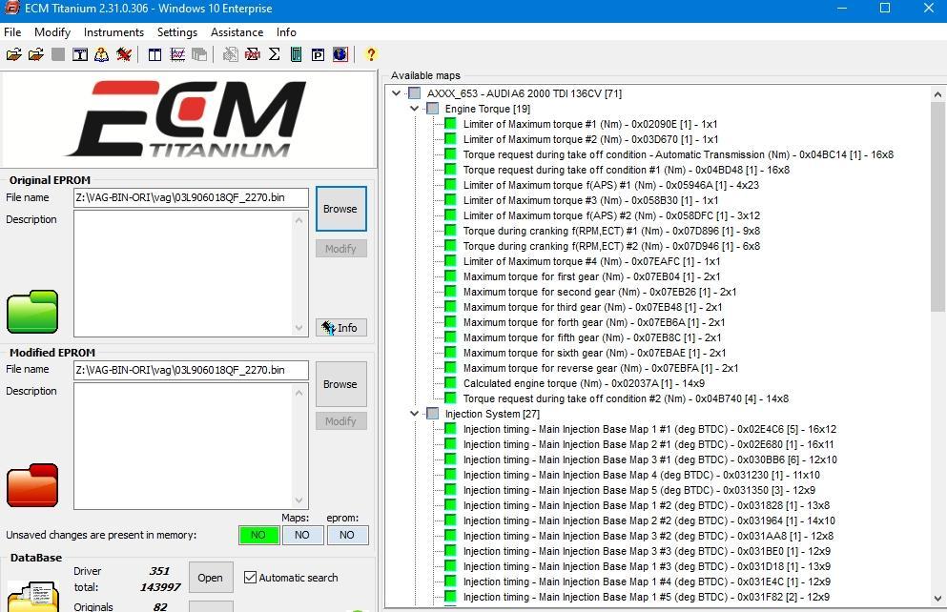Click the 'P' window toolbar icon

tap(318, 55)
